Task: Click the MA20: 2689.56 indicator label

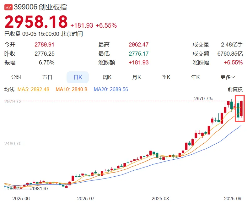Action: 111,90
